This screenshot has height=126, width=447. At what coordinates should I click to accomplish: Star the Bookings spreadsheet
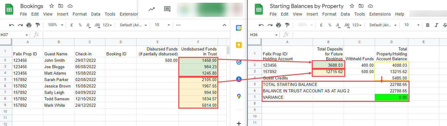click(52, 6)
